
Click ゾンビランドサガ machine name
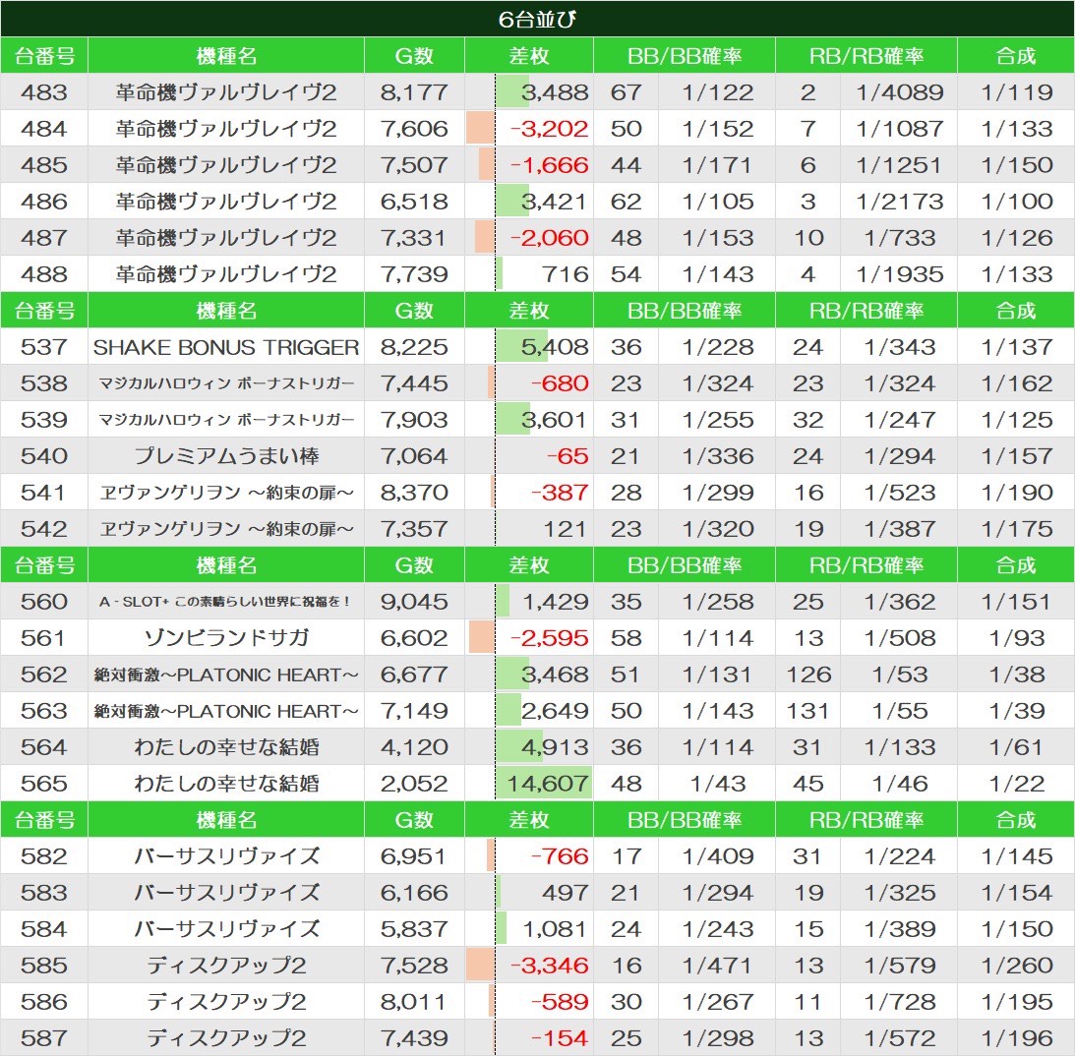pos(226,637)
